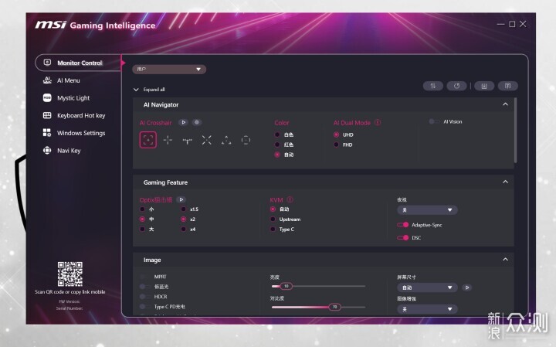Viewport: 556px width, 347px height.
Task: Select 自动 under KVM
Action: point(273,209)
